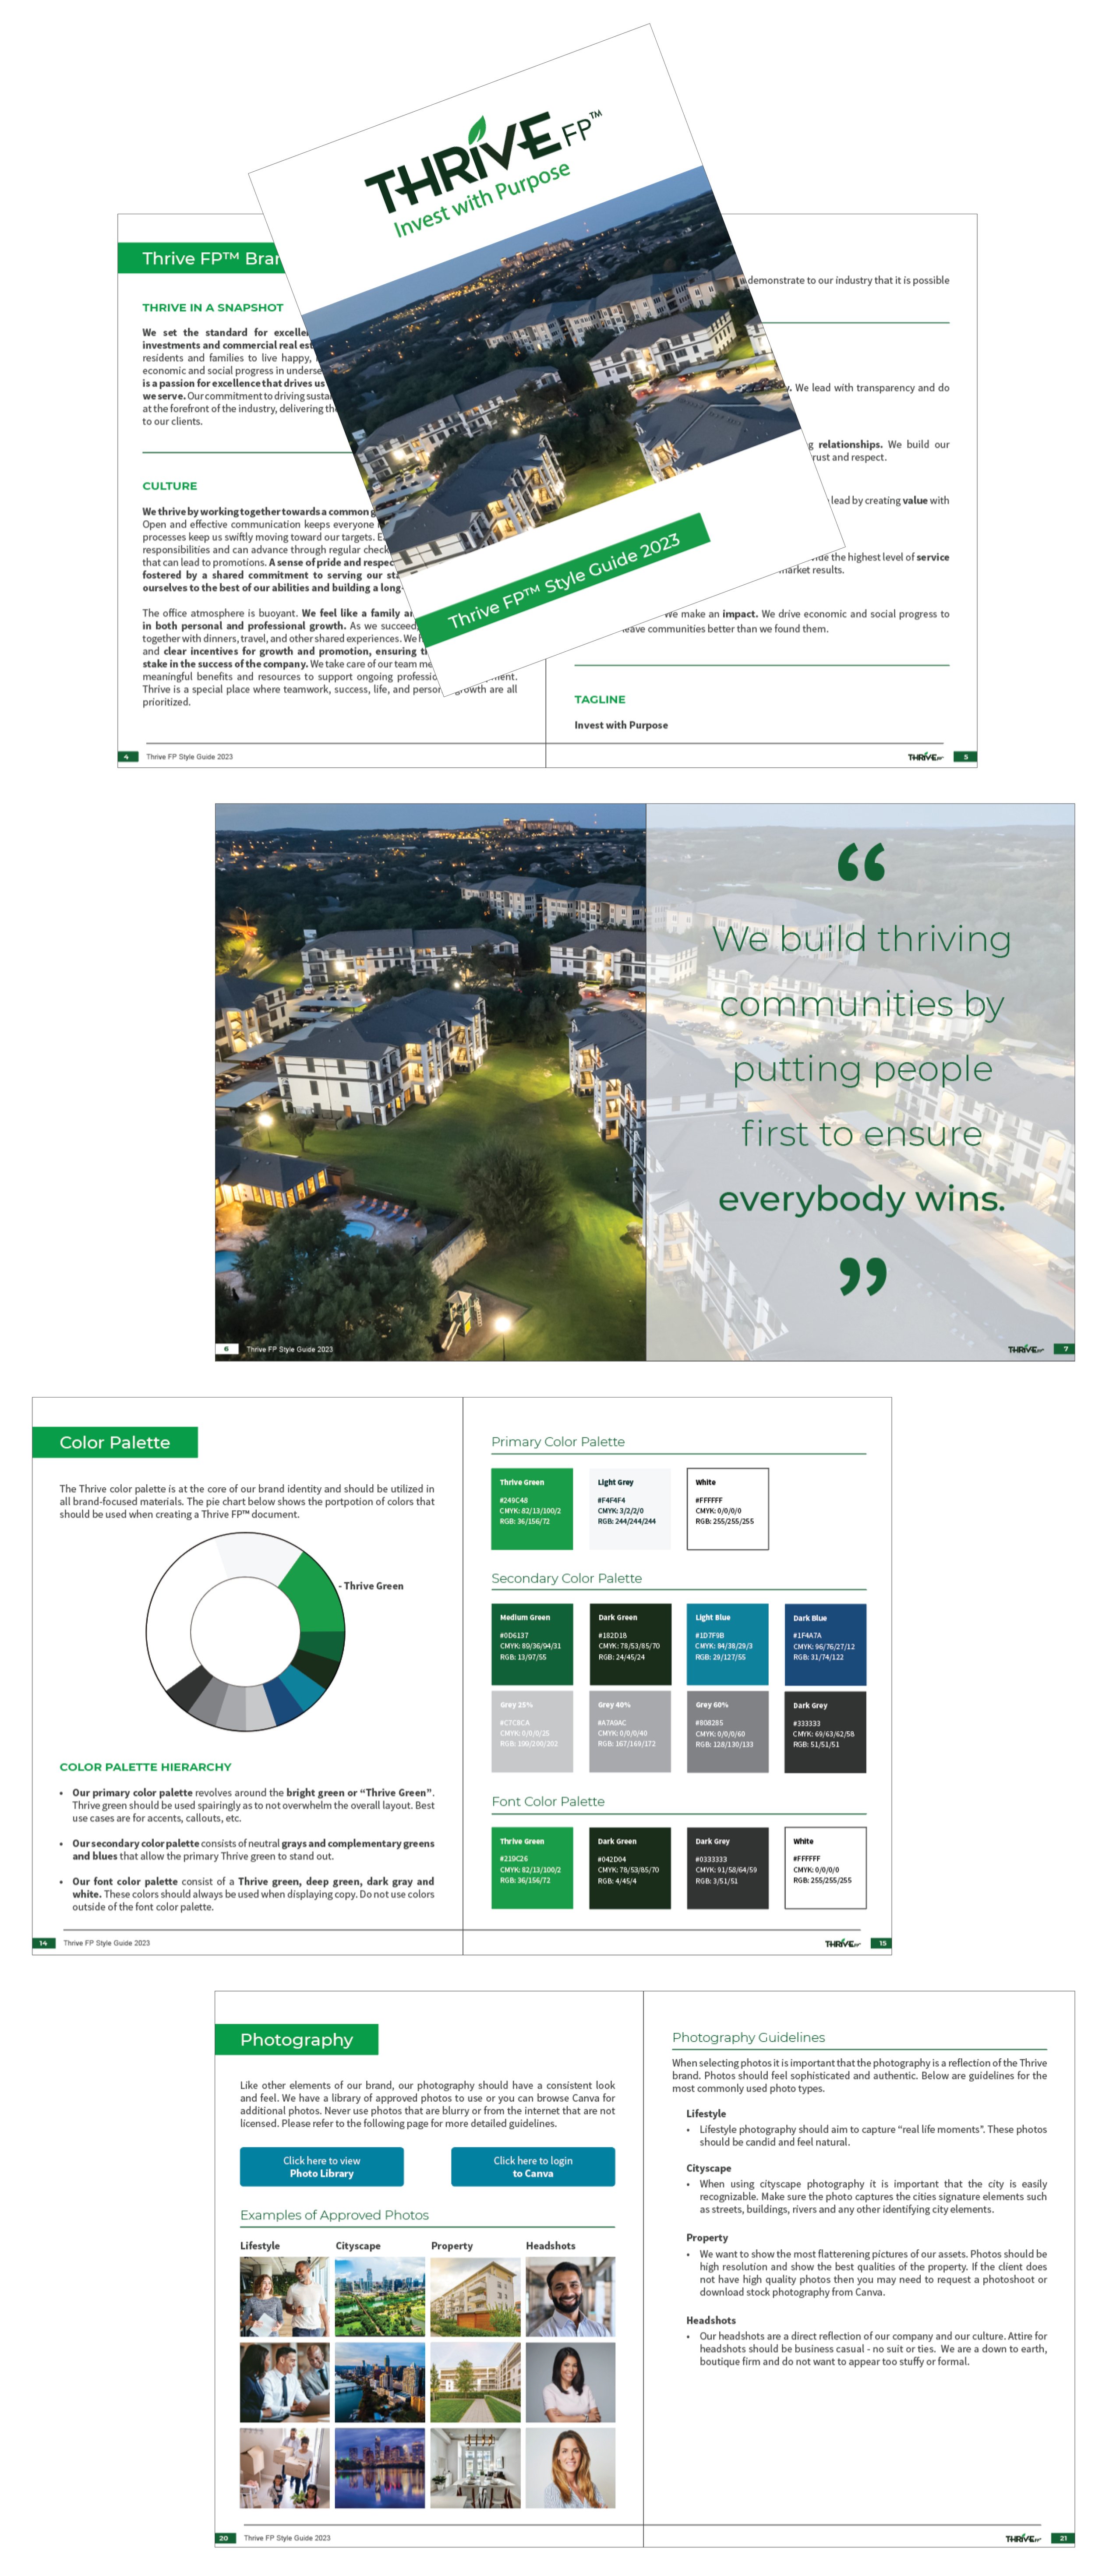Click the 'TAGLINE' heading
This screenshot has height=2576, width=1095.
(599, 699)
